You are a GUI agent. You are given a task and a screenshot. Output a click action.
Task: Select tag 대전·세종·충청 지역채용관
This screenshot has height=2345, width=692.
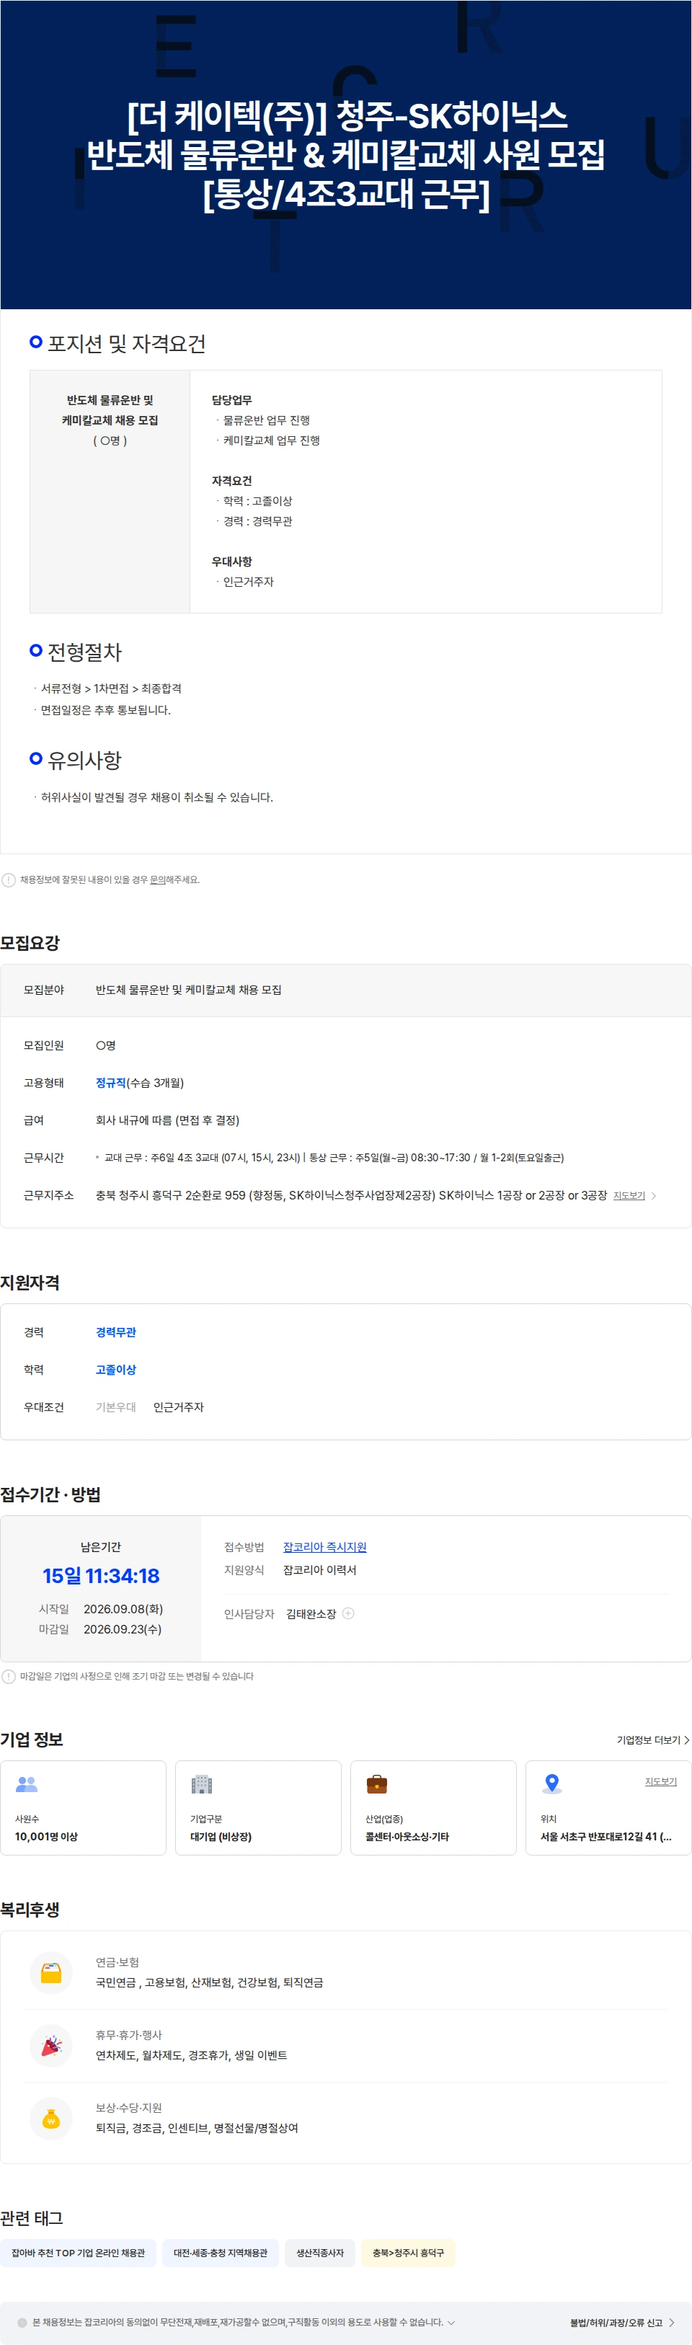(x=221, y=2252)
